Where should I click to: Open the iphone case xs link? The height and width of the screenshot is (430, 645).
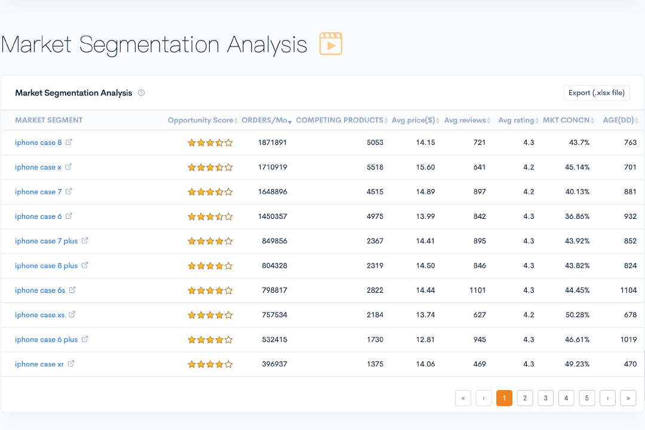tap(40, 315)
